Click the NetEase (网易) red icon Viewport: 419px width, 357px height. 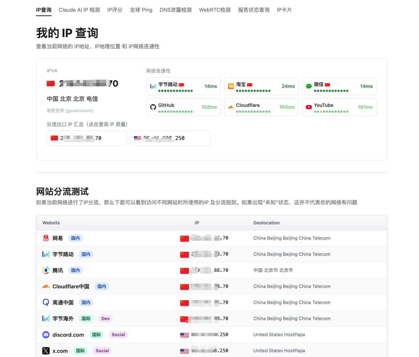[46, 238]
